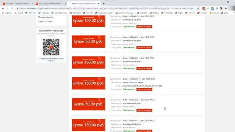Click the blue extension icon in toolbar
The width and height of the screenshot is (235, 132).
[x=212, y=9]
